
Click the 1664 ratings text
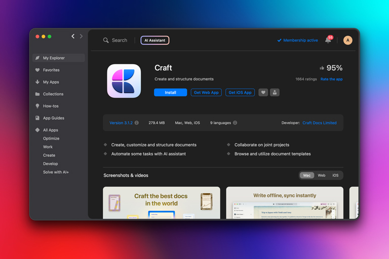click(306, 79)
